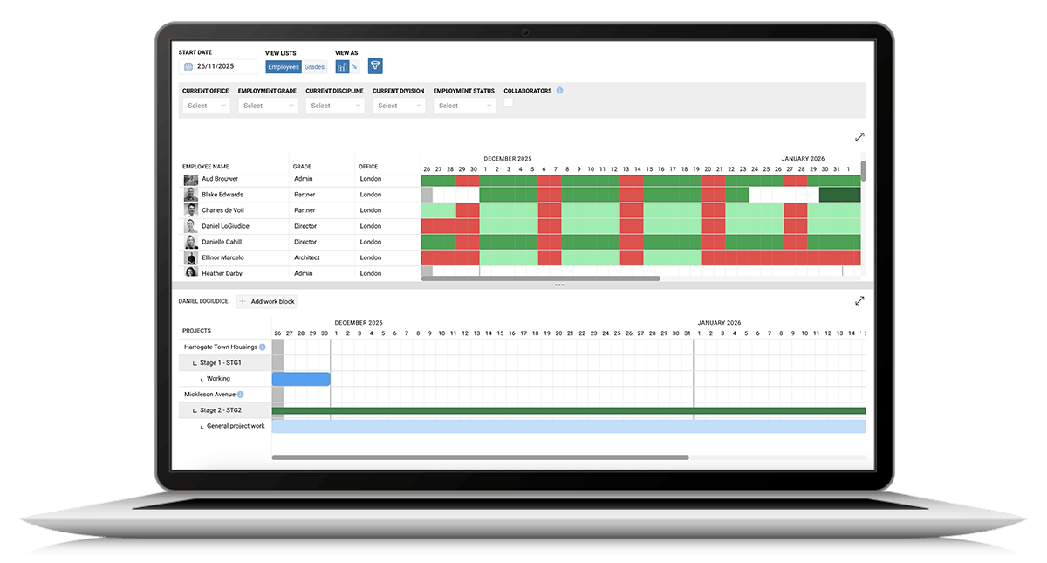Screen dimensions: 1047x563
Task: Tick the COLLABORATORS checkbox
Action: tap(509, 102)
